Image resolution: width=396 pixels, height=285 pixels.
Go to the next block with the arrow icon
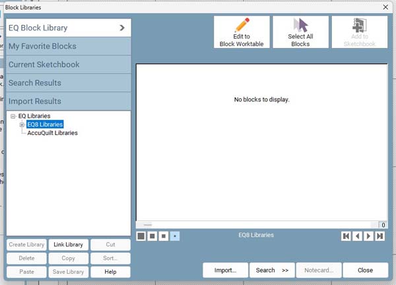pyautogui.click(x=368, y=236)
